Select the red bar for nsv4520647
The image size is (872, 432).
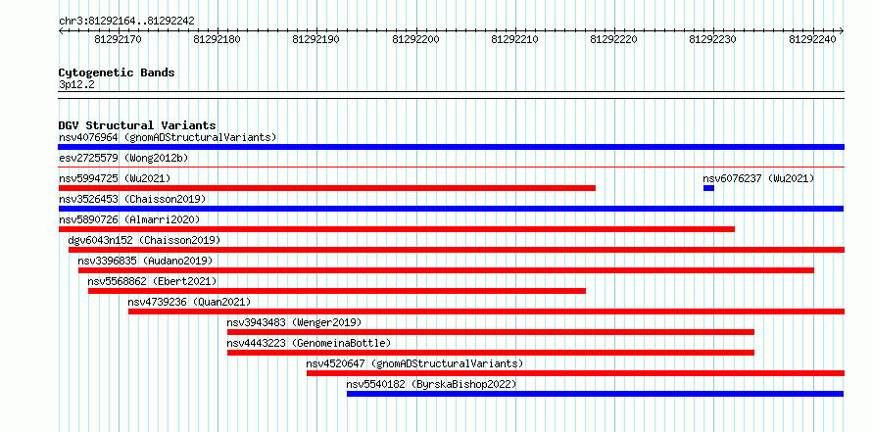click(575, 373)
